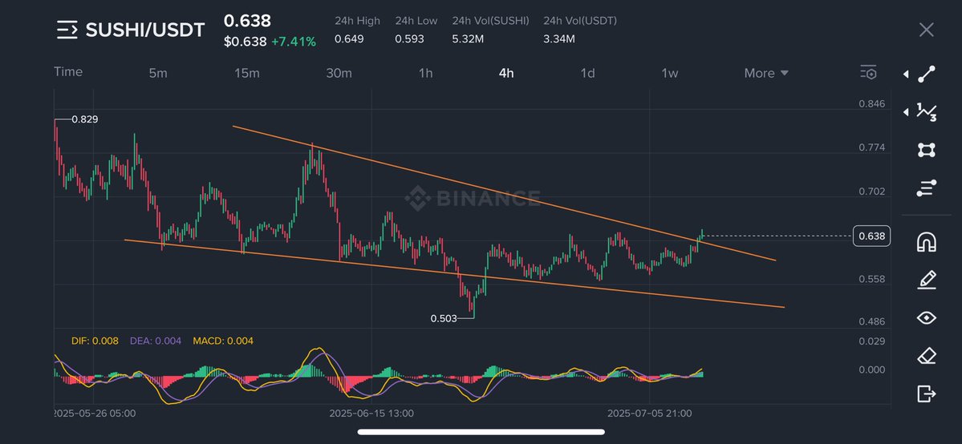Open the SUSHI/USDT pair list icon

click(x=67, y=30)
